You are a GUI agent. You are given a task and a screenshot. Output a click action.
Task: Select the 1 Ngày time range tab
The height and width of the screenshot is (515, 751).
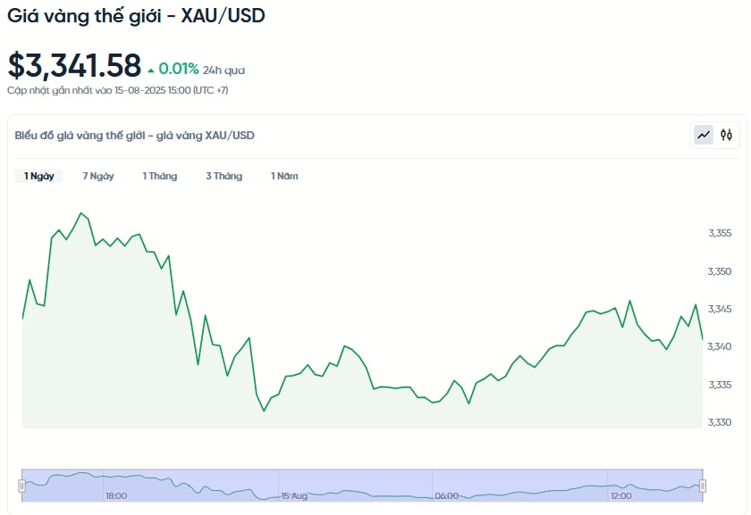tap(38, 176)
